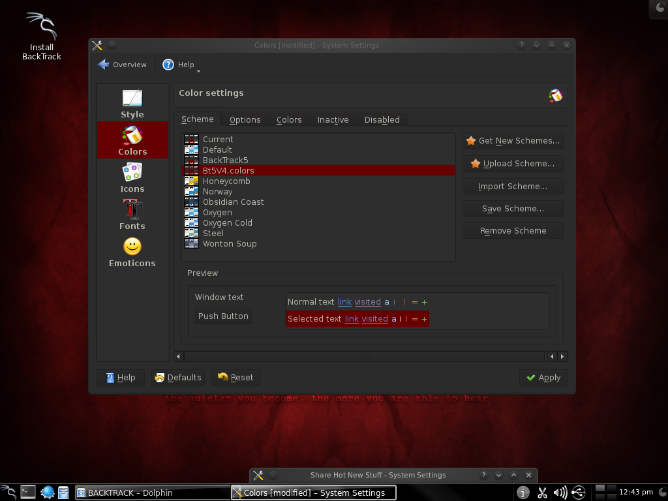Viewport: 668px width, 501px height.
Task: Select the Wonton Soup color scheme
Action: [318, 244]
